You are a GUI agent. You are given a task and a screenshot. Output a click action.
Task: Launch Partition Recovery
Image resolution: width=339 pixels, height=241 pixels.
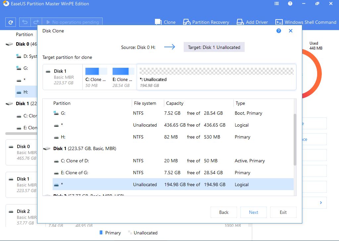pos(206,22)
